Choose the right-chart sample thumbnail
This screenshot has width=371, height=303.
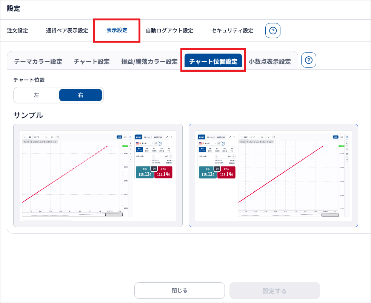(x=273, y=175)
